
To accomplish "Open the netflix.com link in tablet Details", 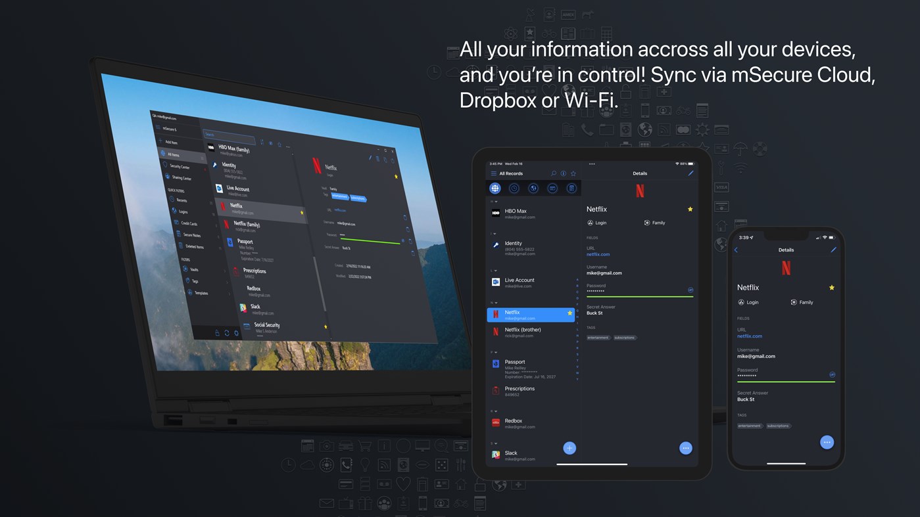I will click(598, 254).
